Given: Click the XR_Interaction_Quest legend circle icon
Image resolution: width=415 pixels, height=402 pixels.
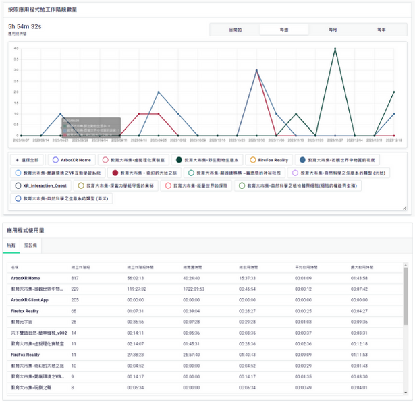Looking at the screenshot, I should pos(17,185).
